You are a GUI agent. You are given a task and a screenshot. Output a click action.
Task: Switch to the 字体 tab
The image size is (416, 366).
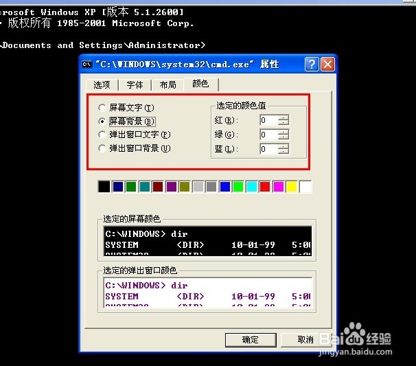point(135,85)
